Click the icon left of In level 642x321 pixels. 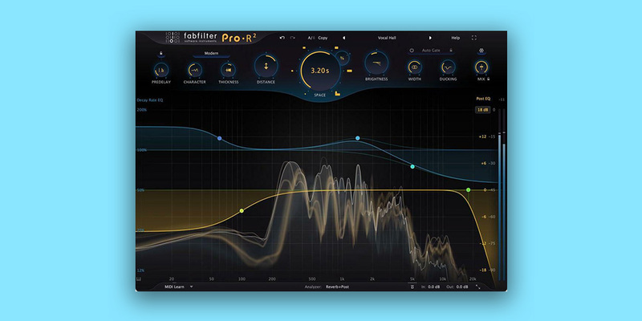412,287
